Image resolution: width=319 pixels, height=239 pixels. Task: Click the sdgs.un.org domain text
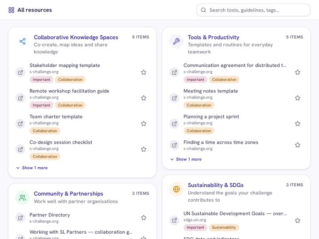click(x=195, y=220)
